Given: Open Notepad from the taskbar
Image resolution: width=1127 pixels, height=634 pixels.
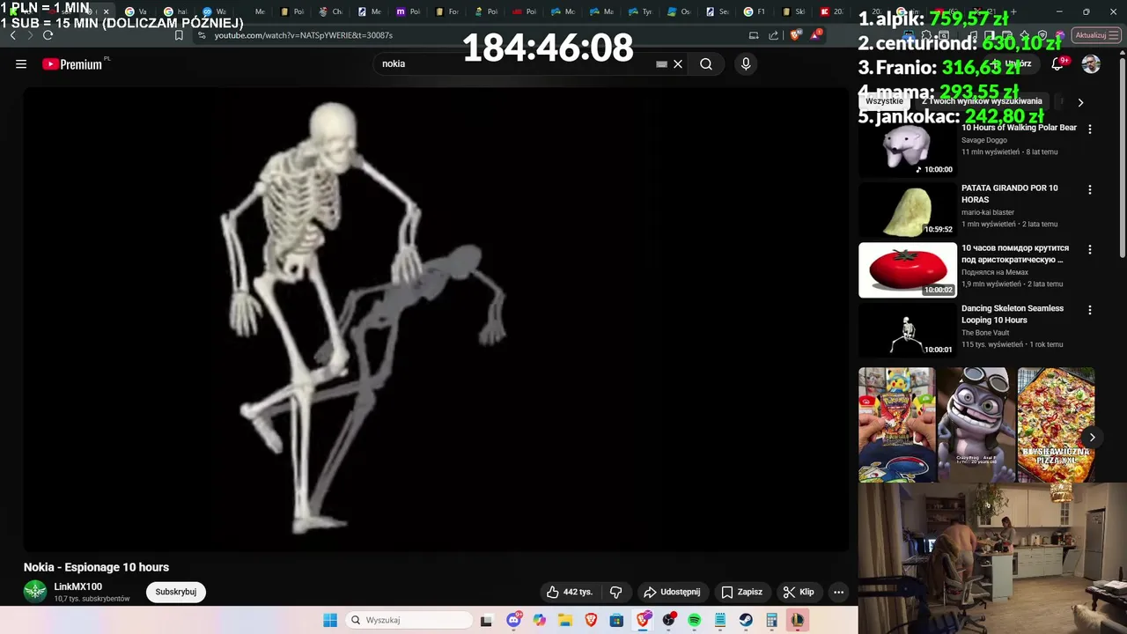Looking at the screenshot, I should pyautogui.click(x=719, y=620).
